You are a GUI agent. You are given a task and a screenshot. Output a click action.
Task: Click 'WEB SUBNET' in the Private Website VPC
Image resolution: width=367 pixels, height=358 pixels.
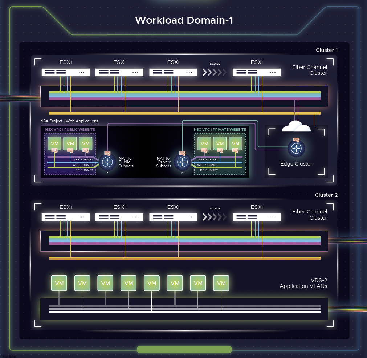click(207, 165)
